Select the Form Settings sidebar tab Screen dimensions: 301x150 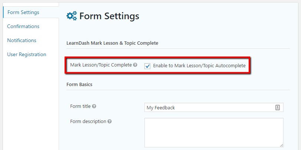click(x=23, y=12)
